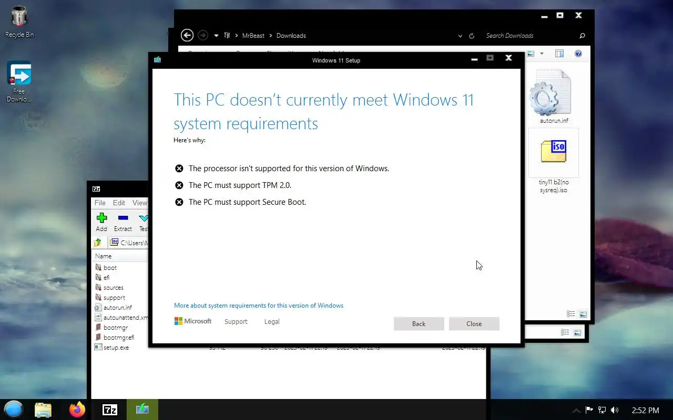Click Downloads in the Explorer breadcrumb

[291, 36]
